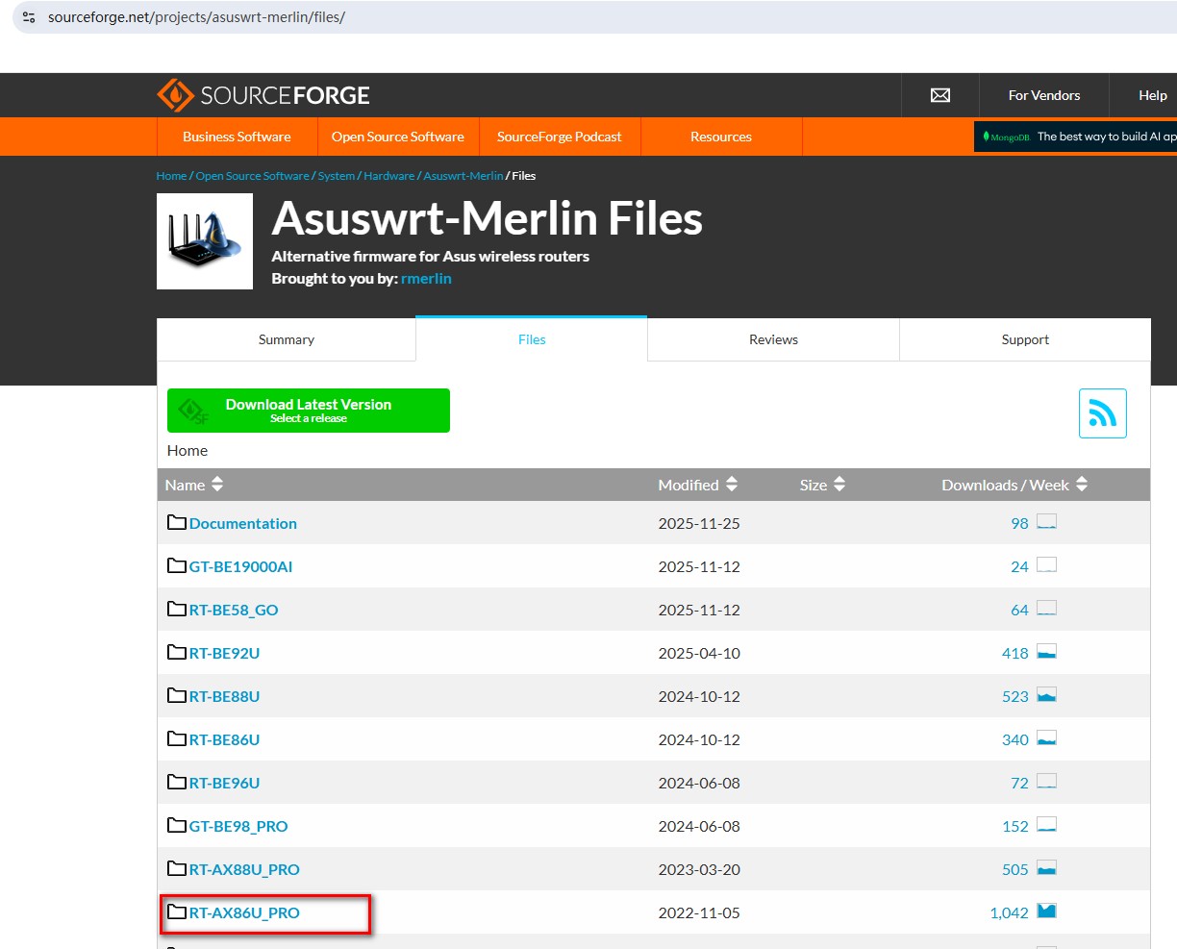
Task: Click the Asuswrt-Merlin breadcrumb link
Action: 463,176
